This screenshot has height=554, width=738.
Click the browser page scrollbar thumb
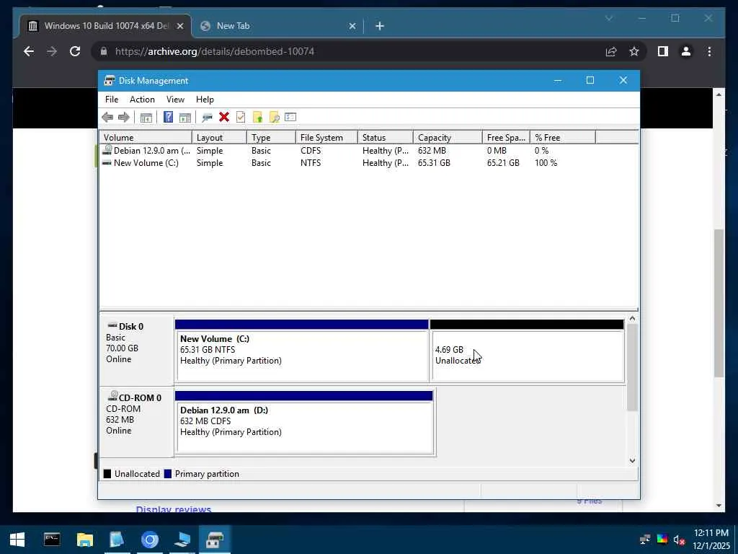click(719, 303)
